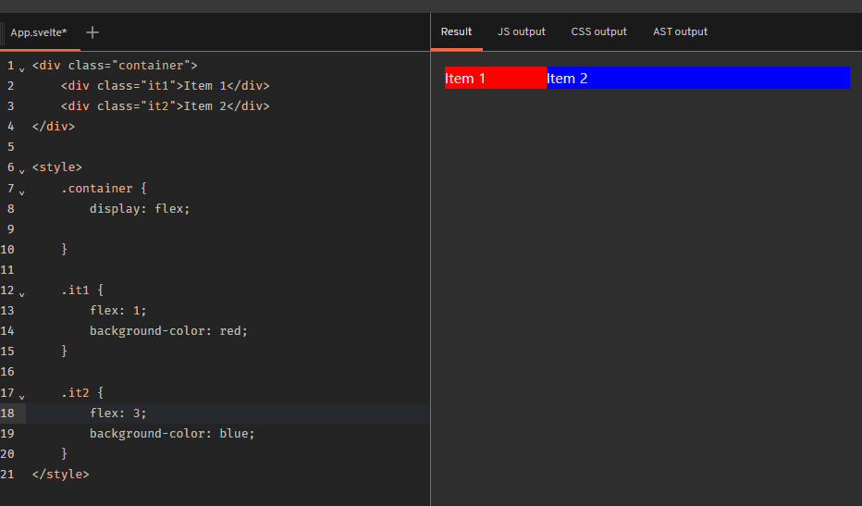Screen dimensions: 862x506
Task: Click the '.it1 {' selector text
Action: 82,290
